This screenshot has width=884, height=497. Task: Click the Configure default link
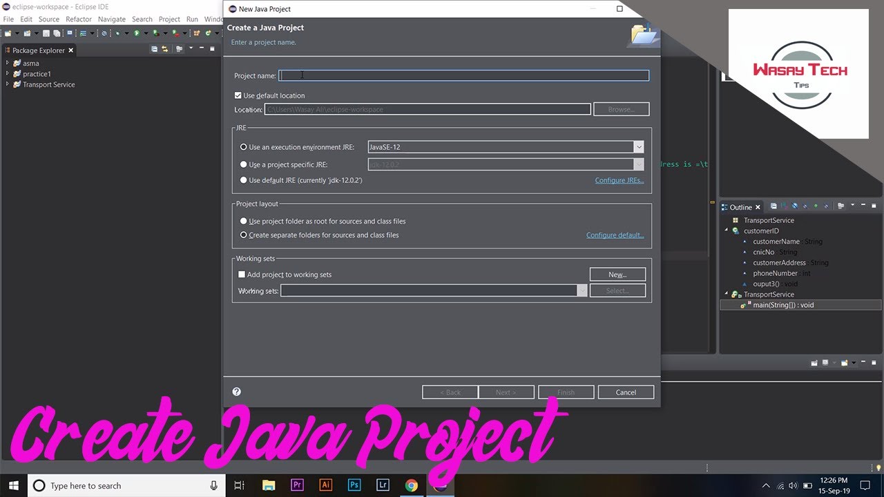coord(615,235)
